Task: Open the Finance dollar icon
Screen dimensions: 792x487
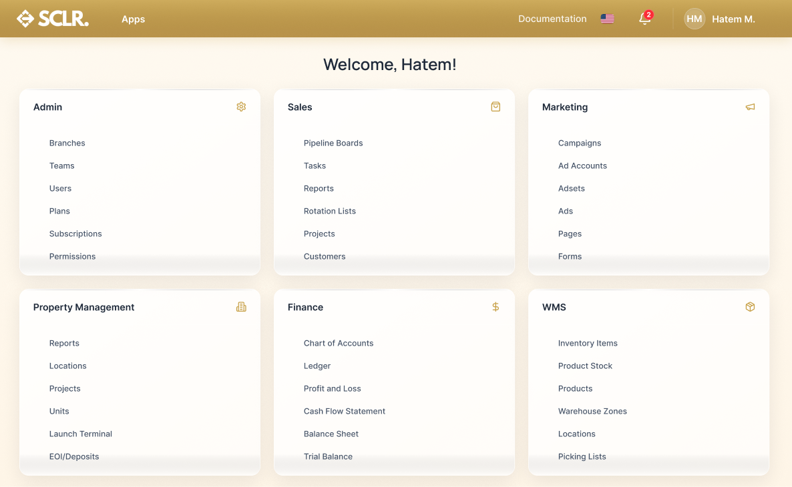Action: tap(496, 307)
